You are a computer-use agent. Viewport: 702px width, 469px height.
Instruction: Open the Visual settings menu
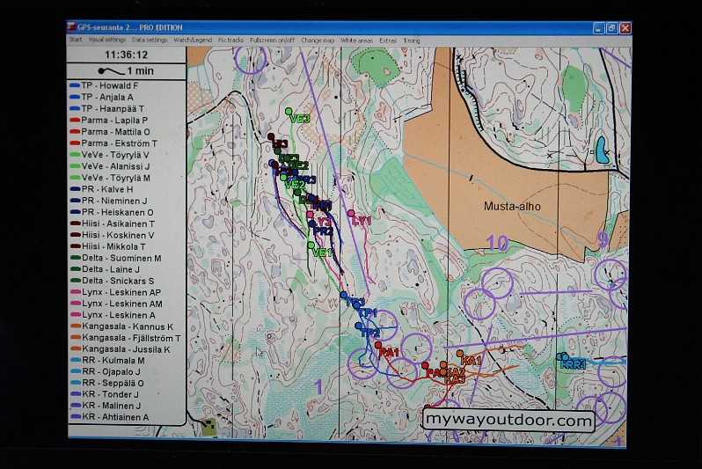pos(107,40)
